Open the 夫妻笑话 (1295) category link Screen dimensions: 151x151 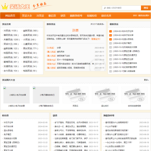point(11,40)
